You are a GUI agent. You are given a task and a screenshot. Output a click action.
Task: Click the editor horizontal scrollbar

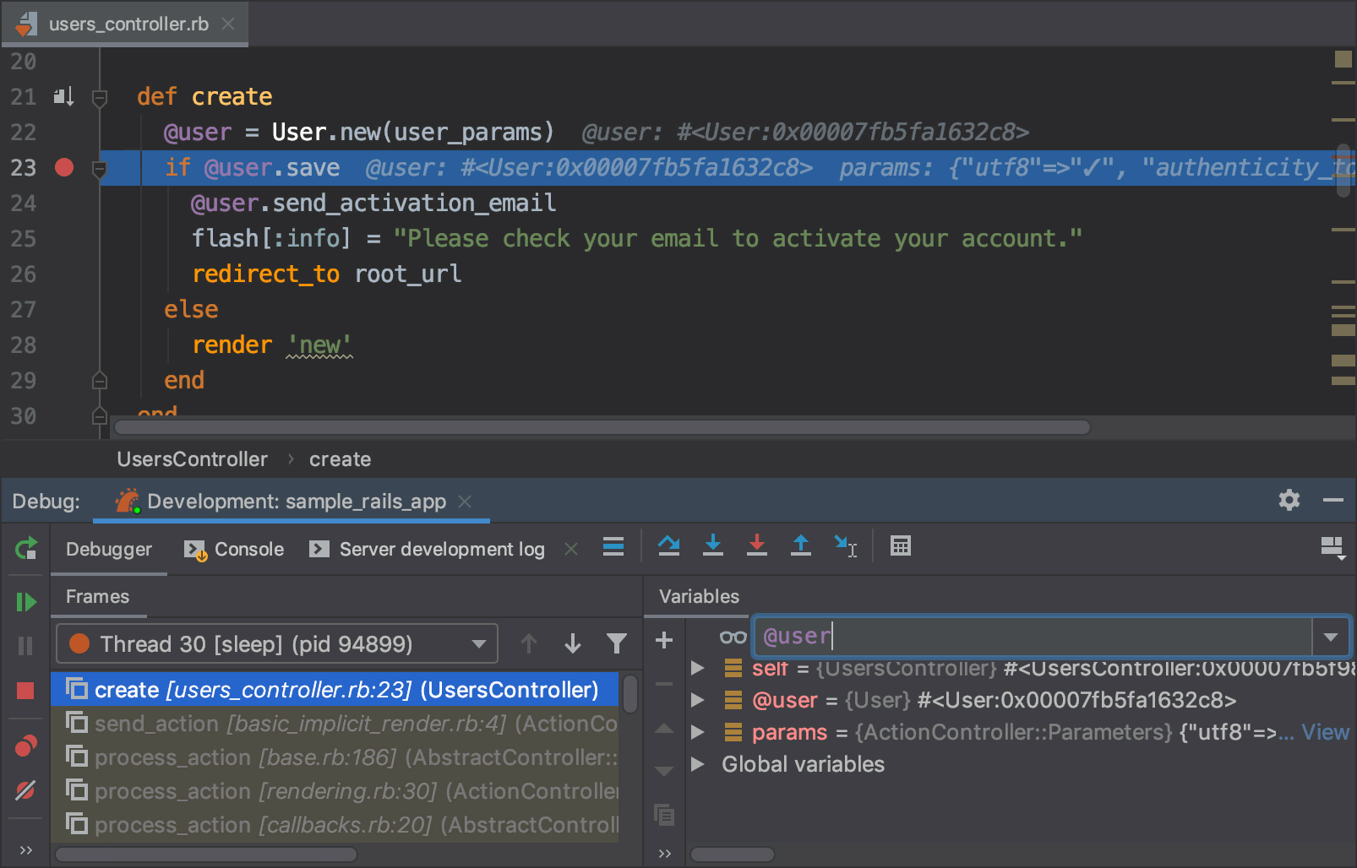pyautogui.click(x=602, y=427)
